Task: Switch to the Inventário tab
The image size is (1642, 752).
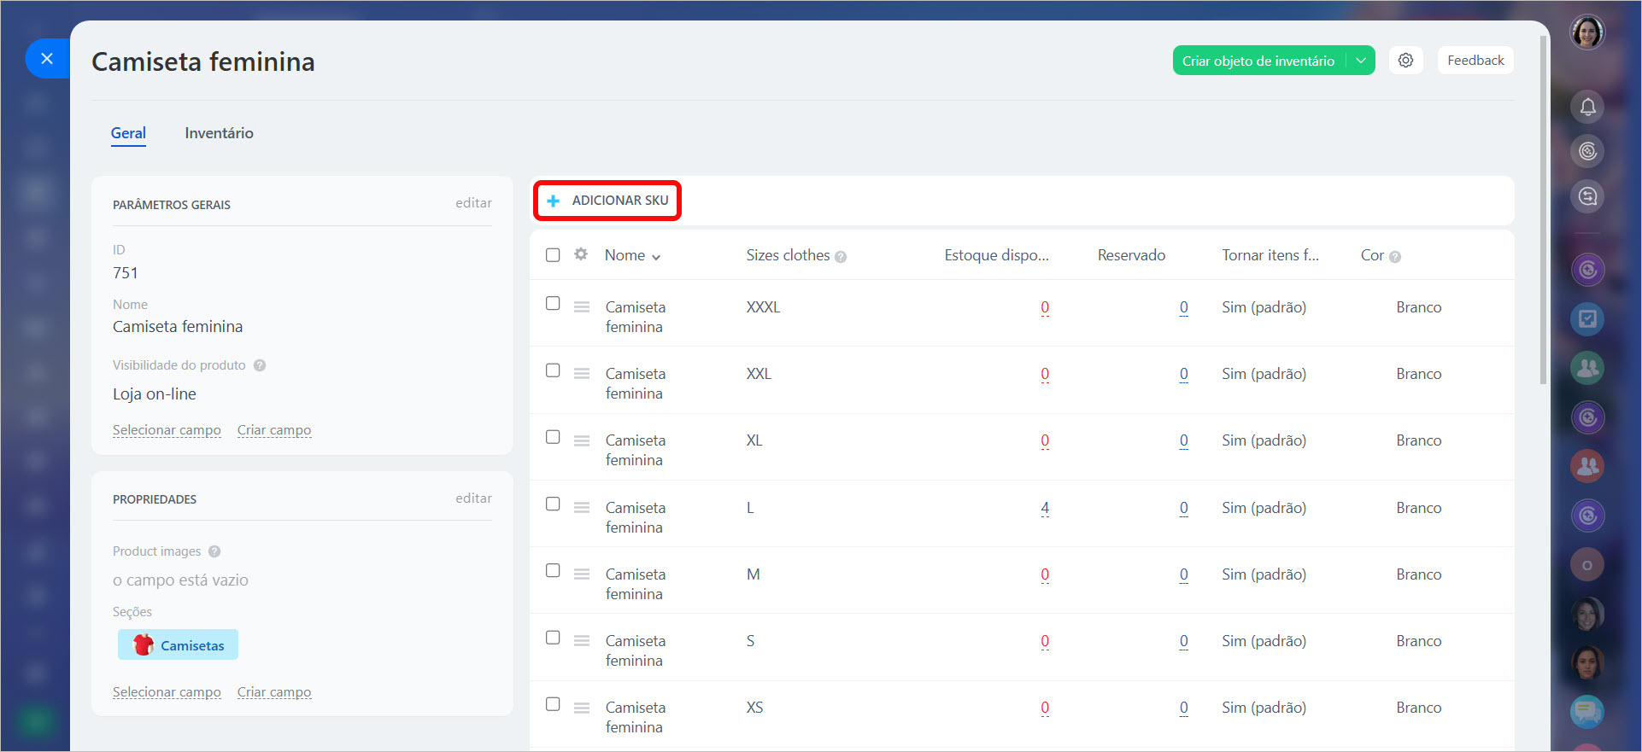Action: pyautogui.click(x=219, y=133)
